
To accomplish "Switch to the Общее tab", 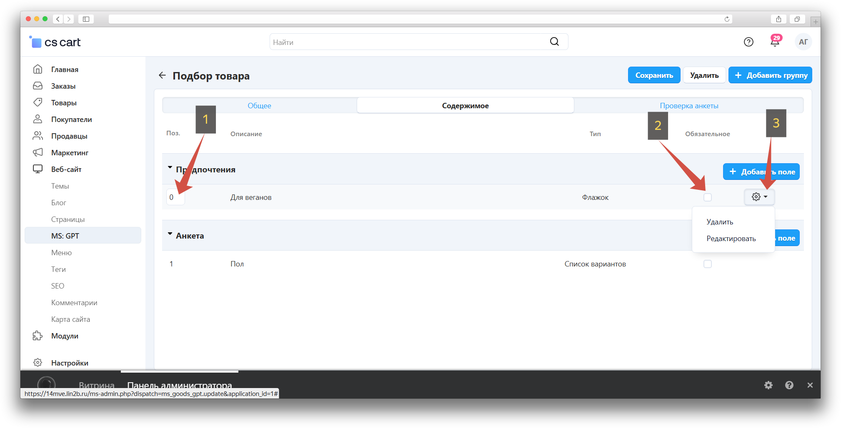I will (259, 106).
